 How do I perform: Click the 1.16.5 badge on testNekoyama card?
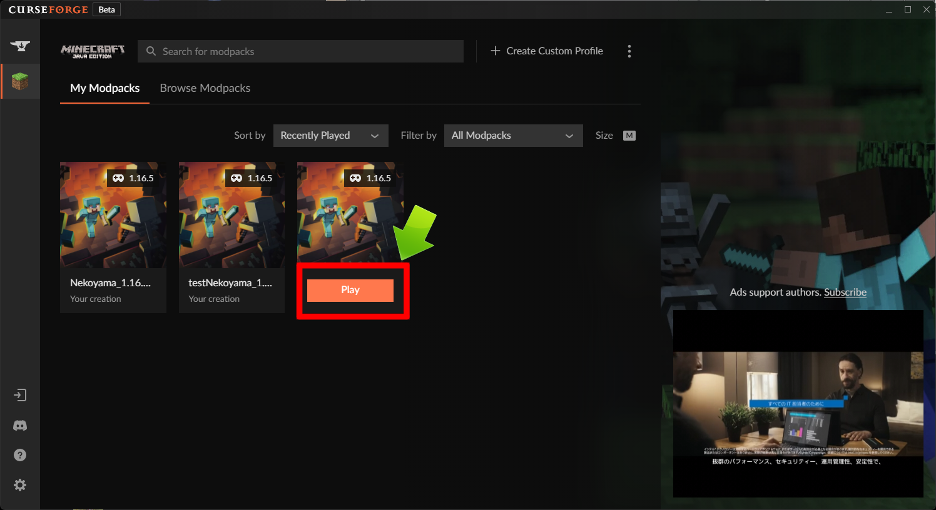point(252,178)
